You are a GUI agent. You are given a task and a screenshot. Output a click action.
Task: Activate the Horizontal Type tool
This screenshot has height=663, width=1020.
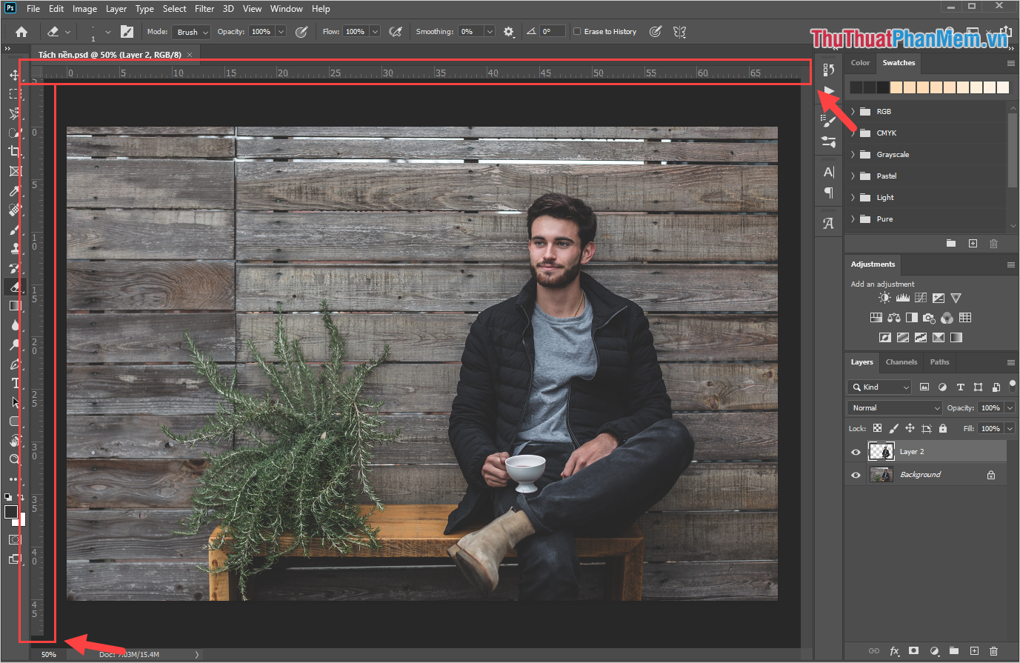14,383
